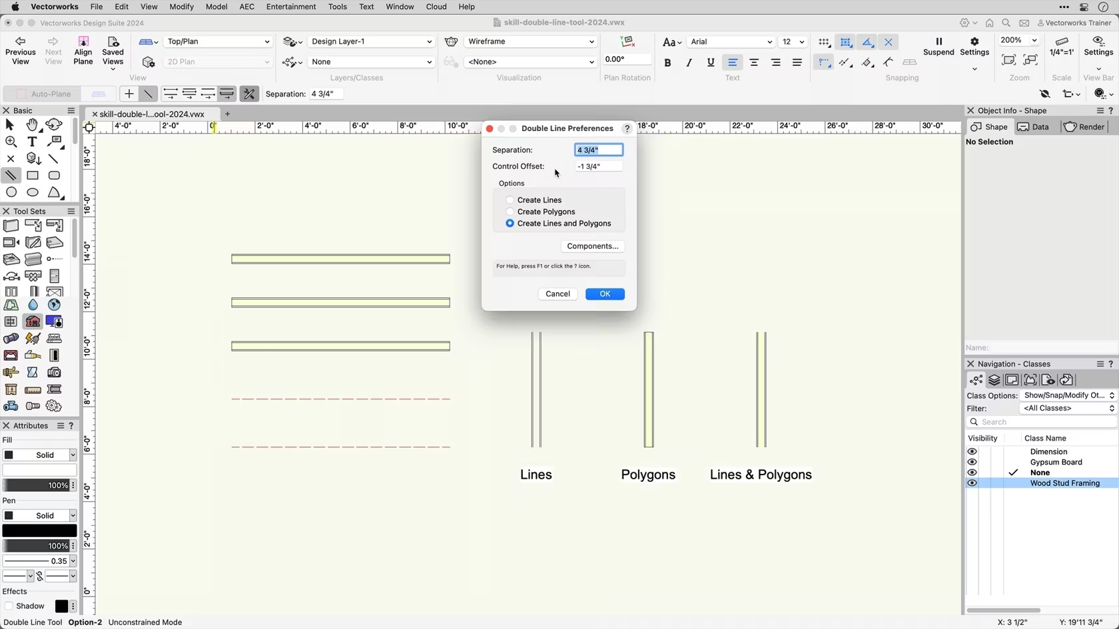Open Class Options dropdown
The width and height of the screenshot is (1119, 629).
tap(1069, 395)
